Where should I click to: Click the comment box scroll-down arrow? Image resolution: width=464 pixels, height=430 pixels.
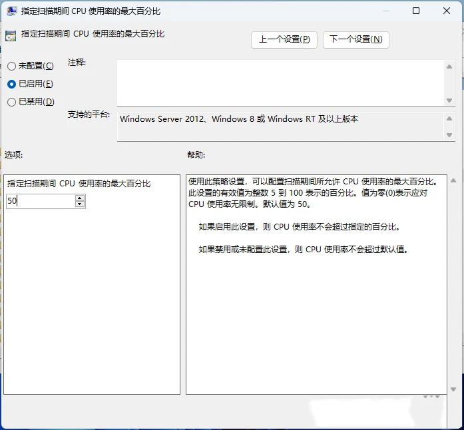[x=449, y=101]
